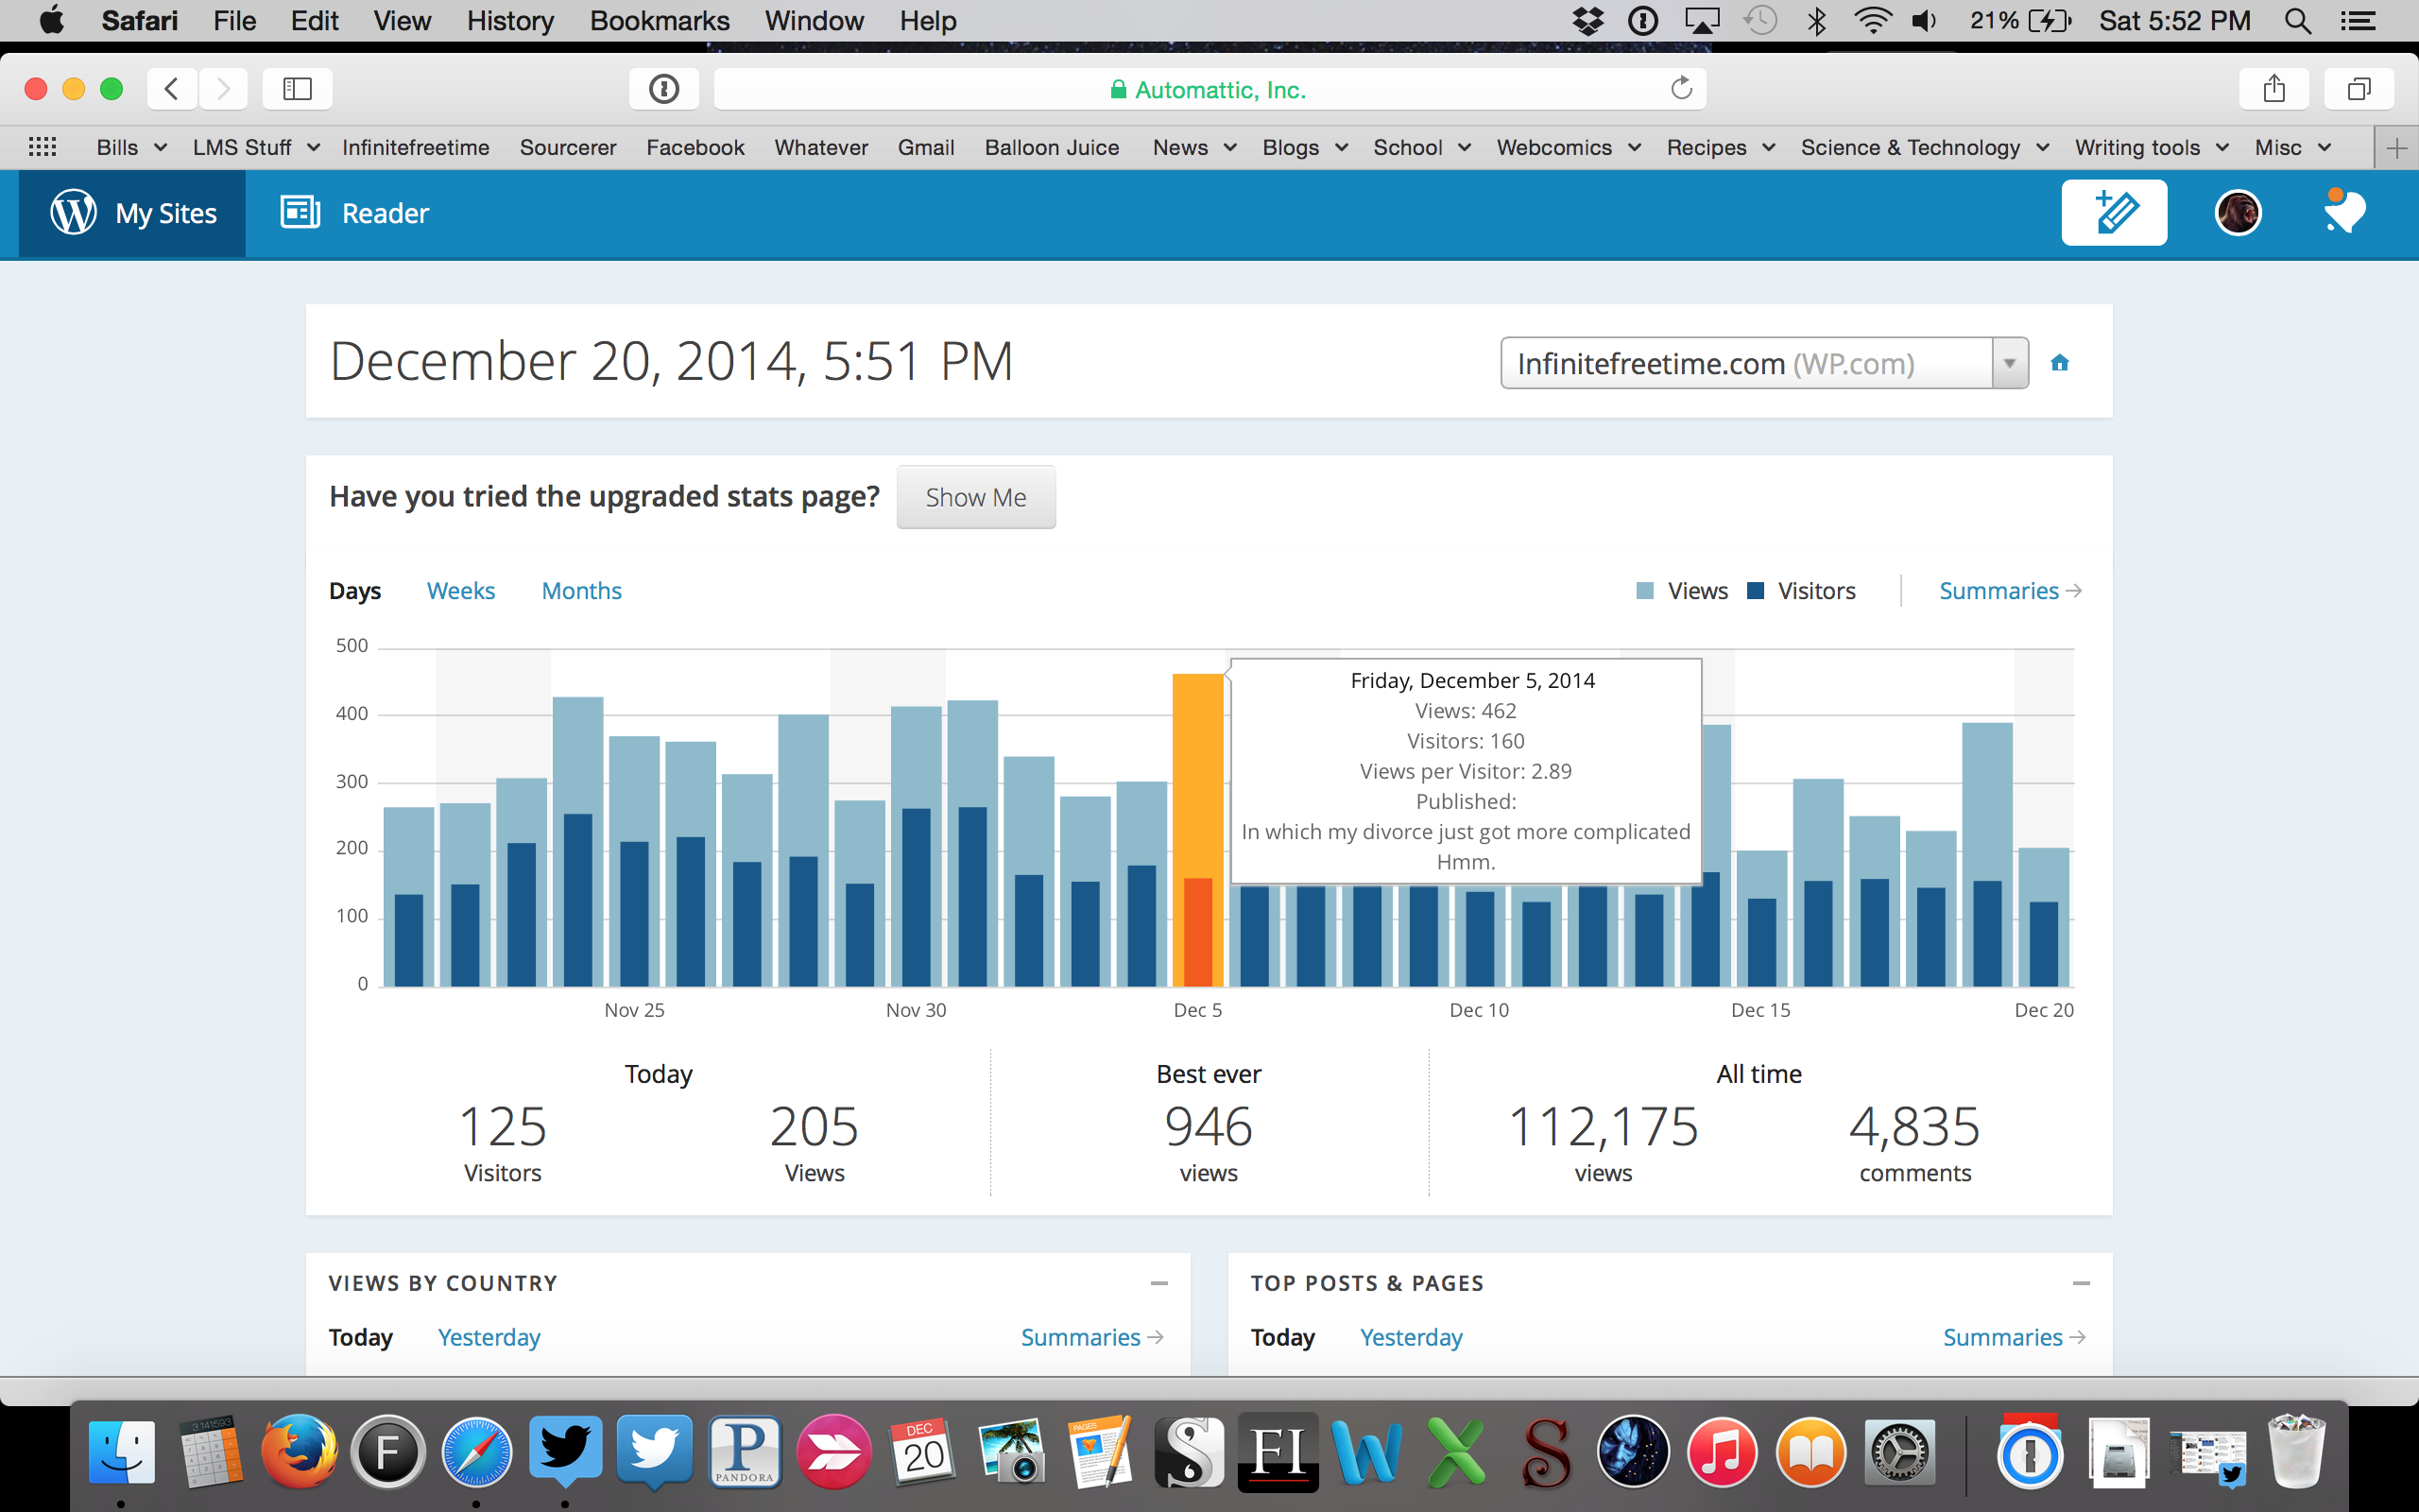Open 1Password extension icon in the toolbar
Image resolution: width=2419 pixels, height=1512 pixels.
pyautogui.click(x=663, y=89)
